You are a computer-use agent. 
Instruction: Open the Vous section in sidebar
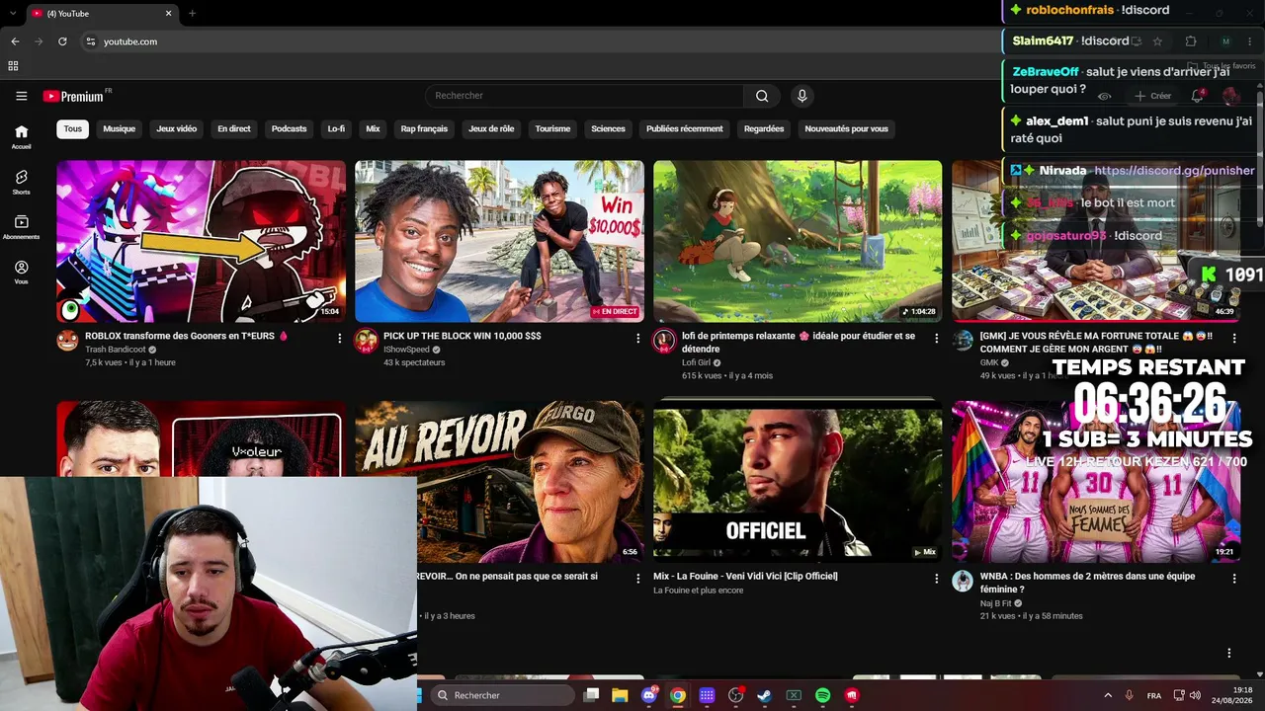point(21,273)
